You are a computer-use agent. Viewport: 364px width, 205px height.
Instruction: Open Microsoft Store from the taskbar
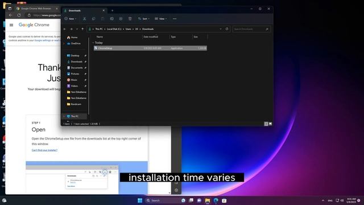point(224,200)
